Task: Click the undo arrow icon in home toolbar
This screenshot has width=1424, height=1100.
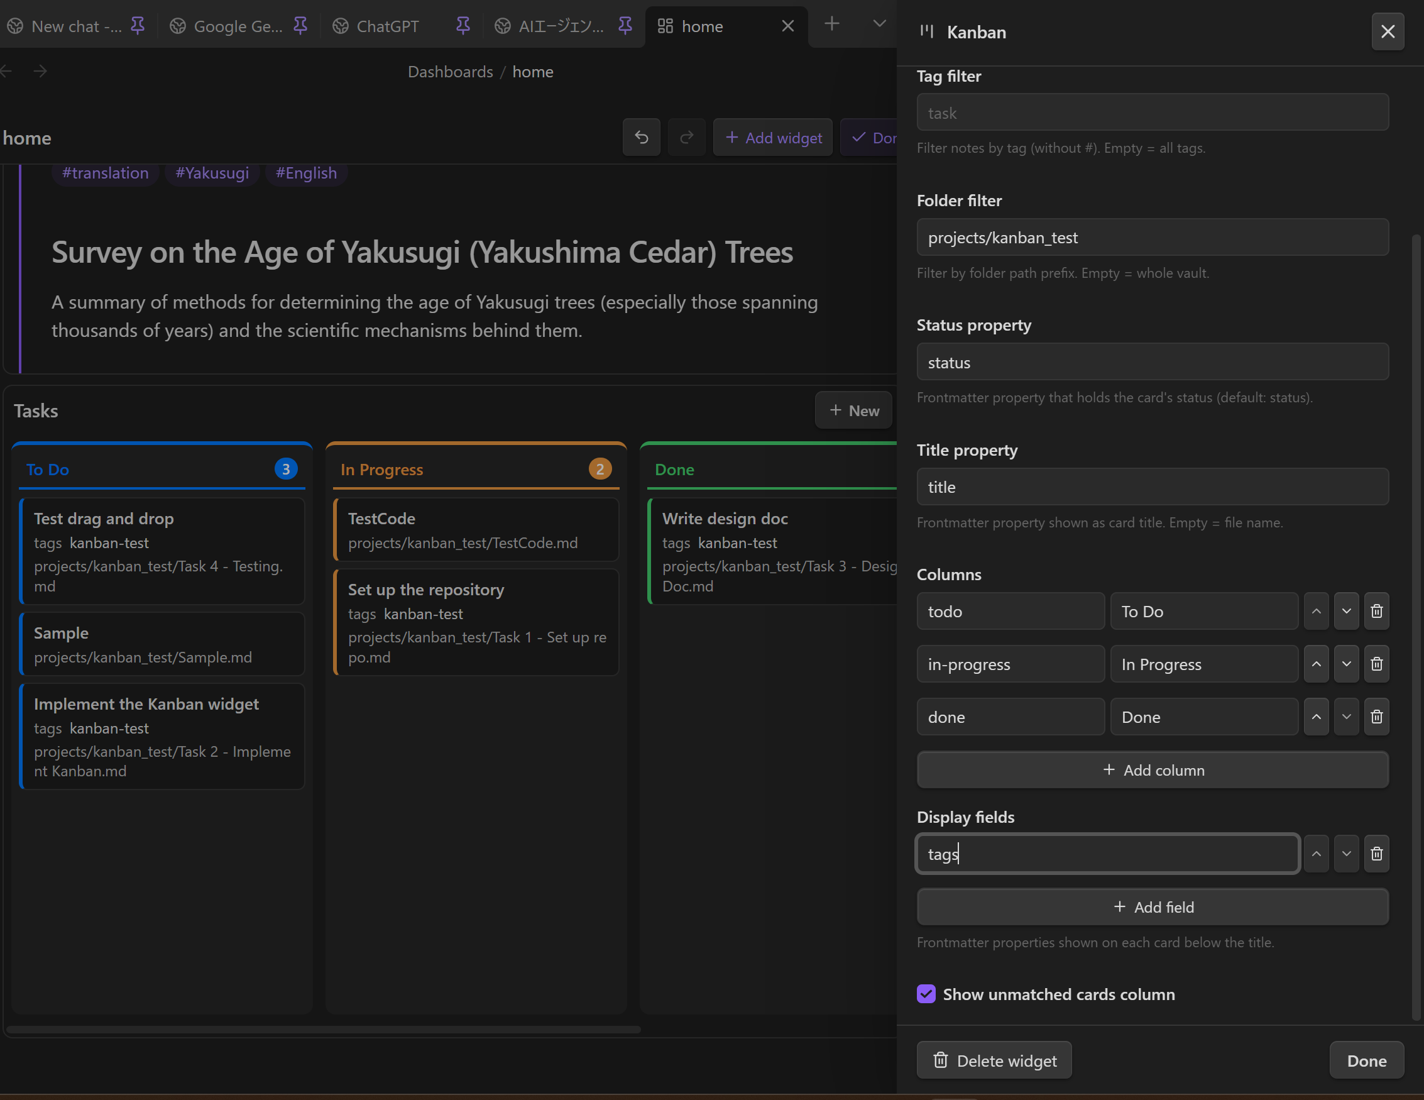Action: tap(641, 138)
